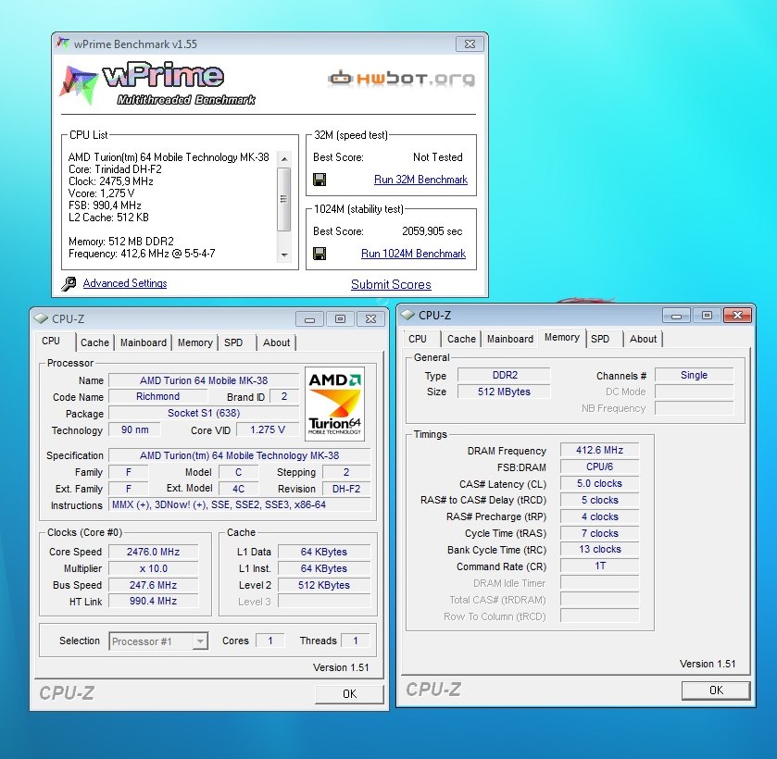Click the AMD Turion 64 logo image
The image size is (777, 759).
[x=335, y=404]
